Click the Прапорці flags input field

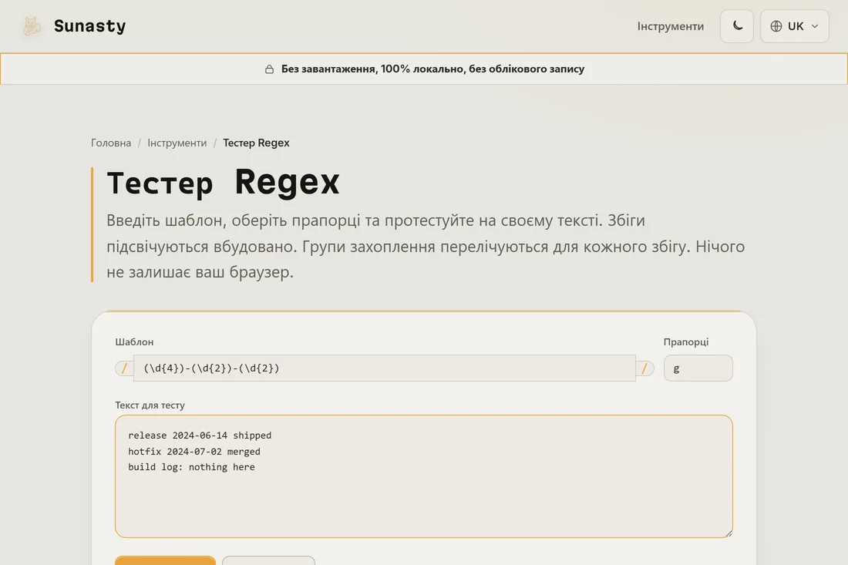click(698, 368)
